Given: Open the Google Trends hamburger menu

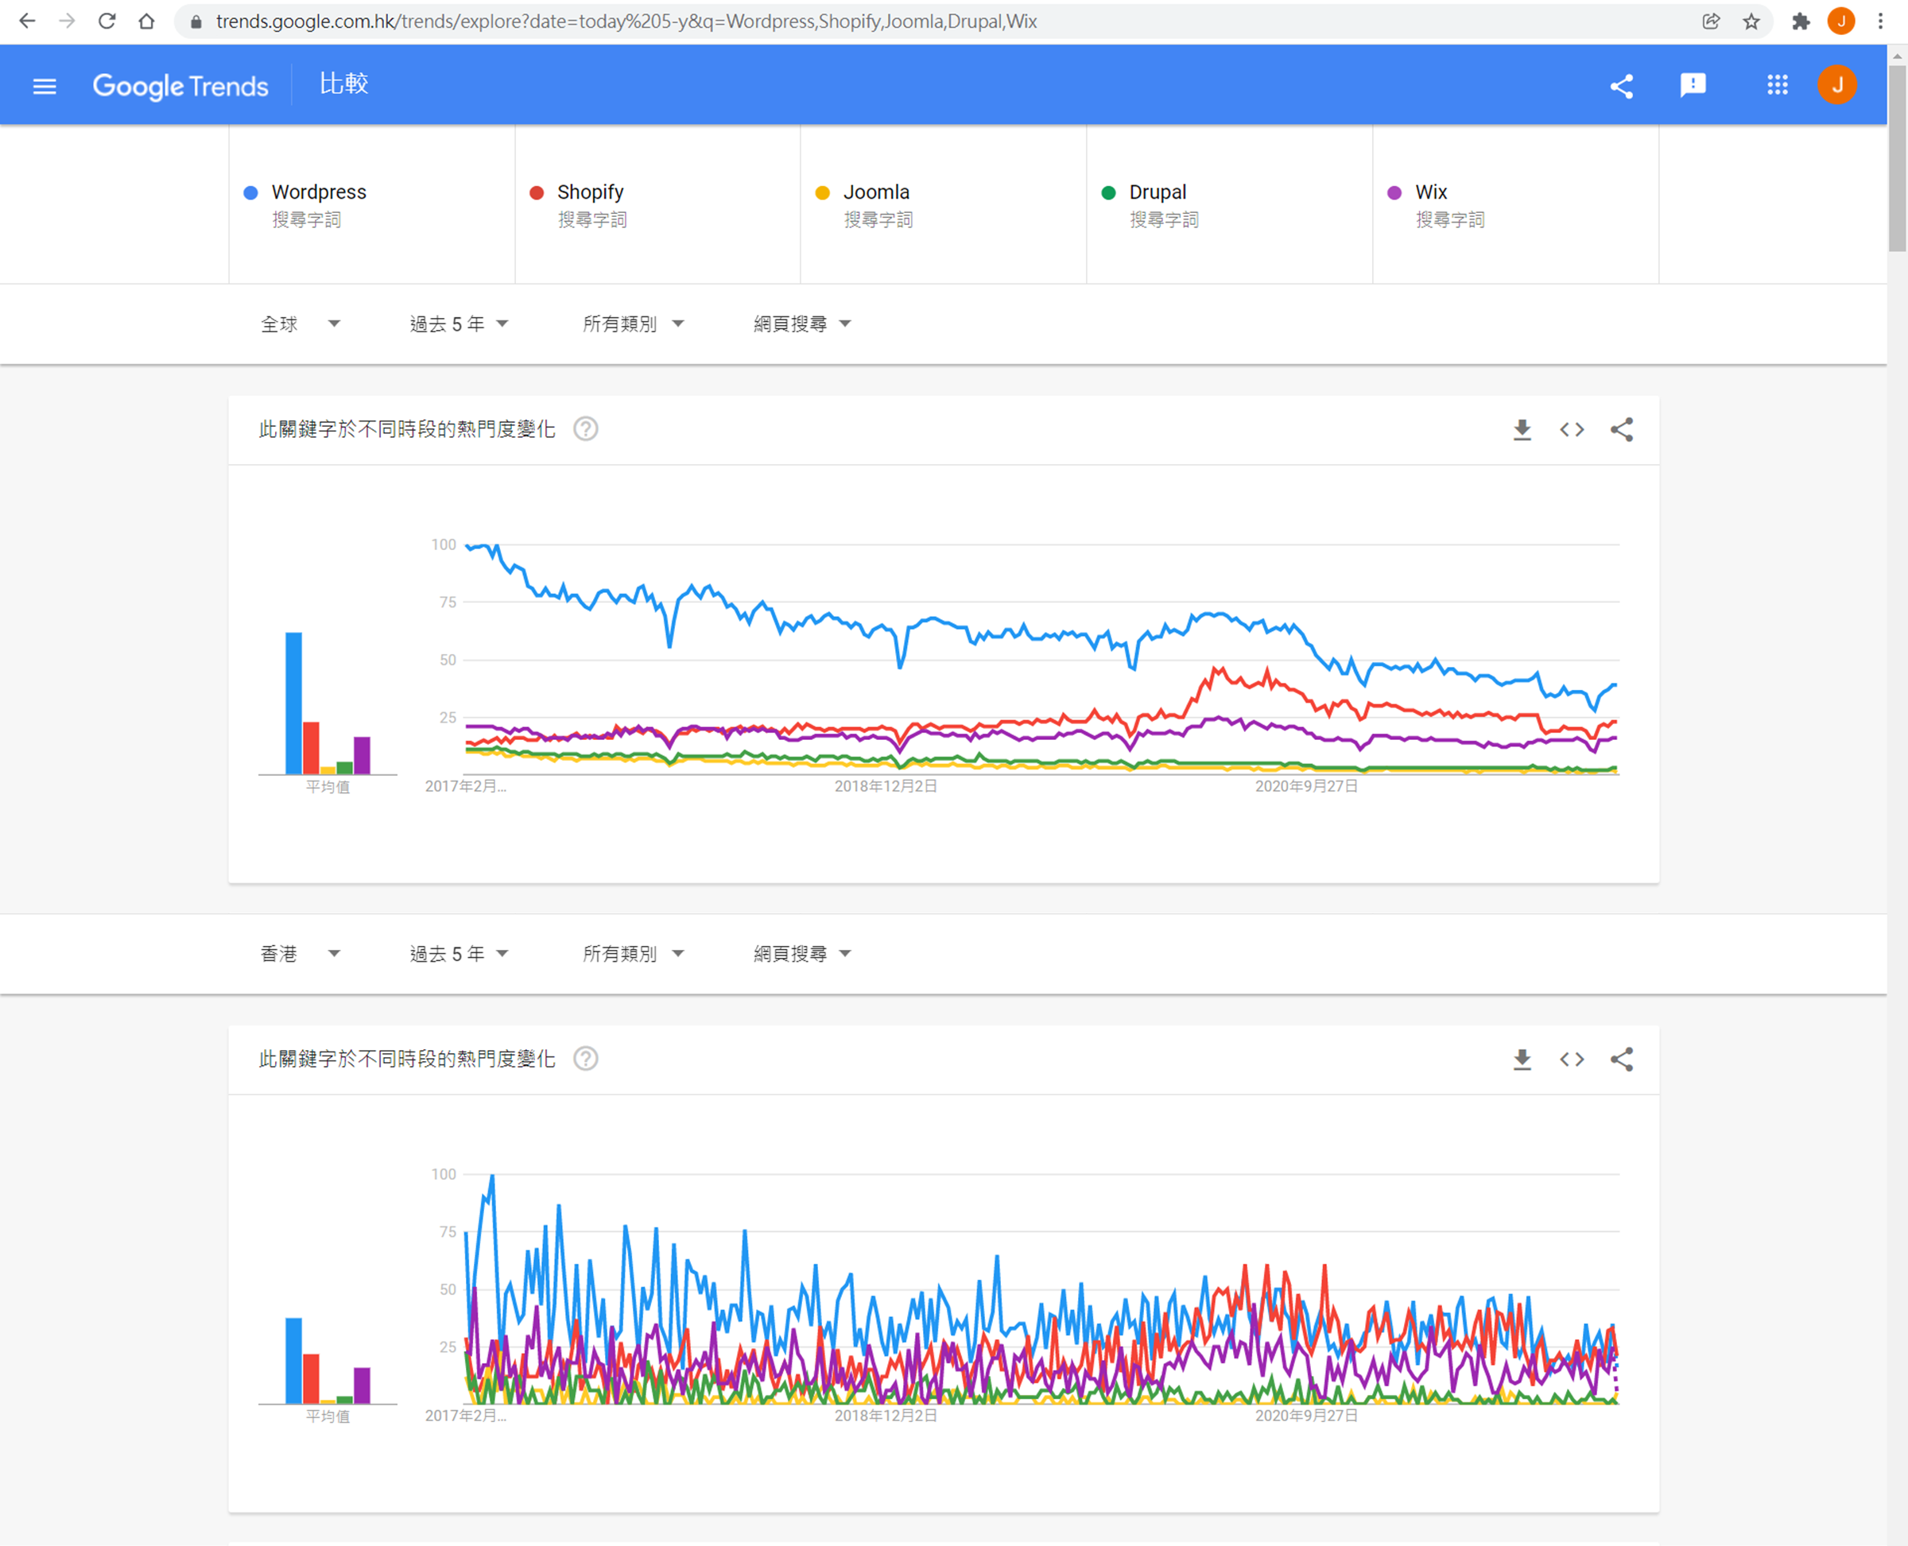Looking at the screenshot, I should [45, 87].
